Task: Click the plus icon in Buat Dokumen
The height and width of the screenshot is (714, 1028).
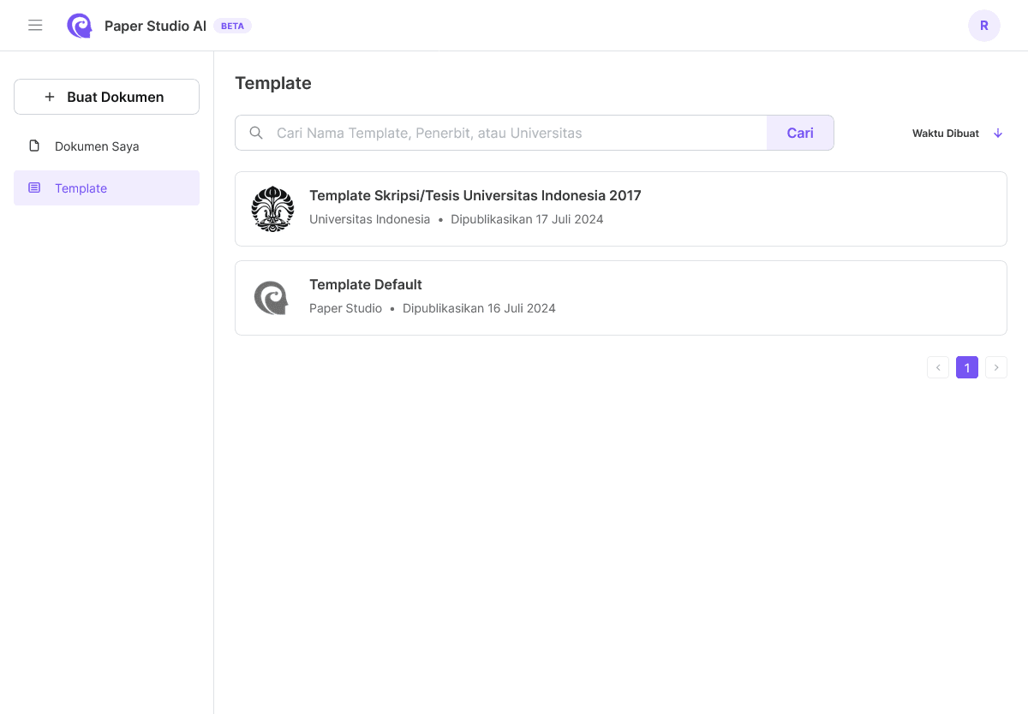Action: tap(50, 97)
